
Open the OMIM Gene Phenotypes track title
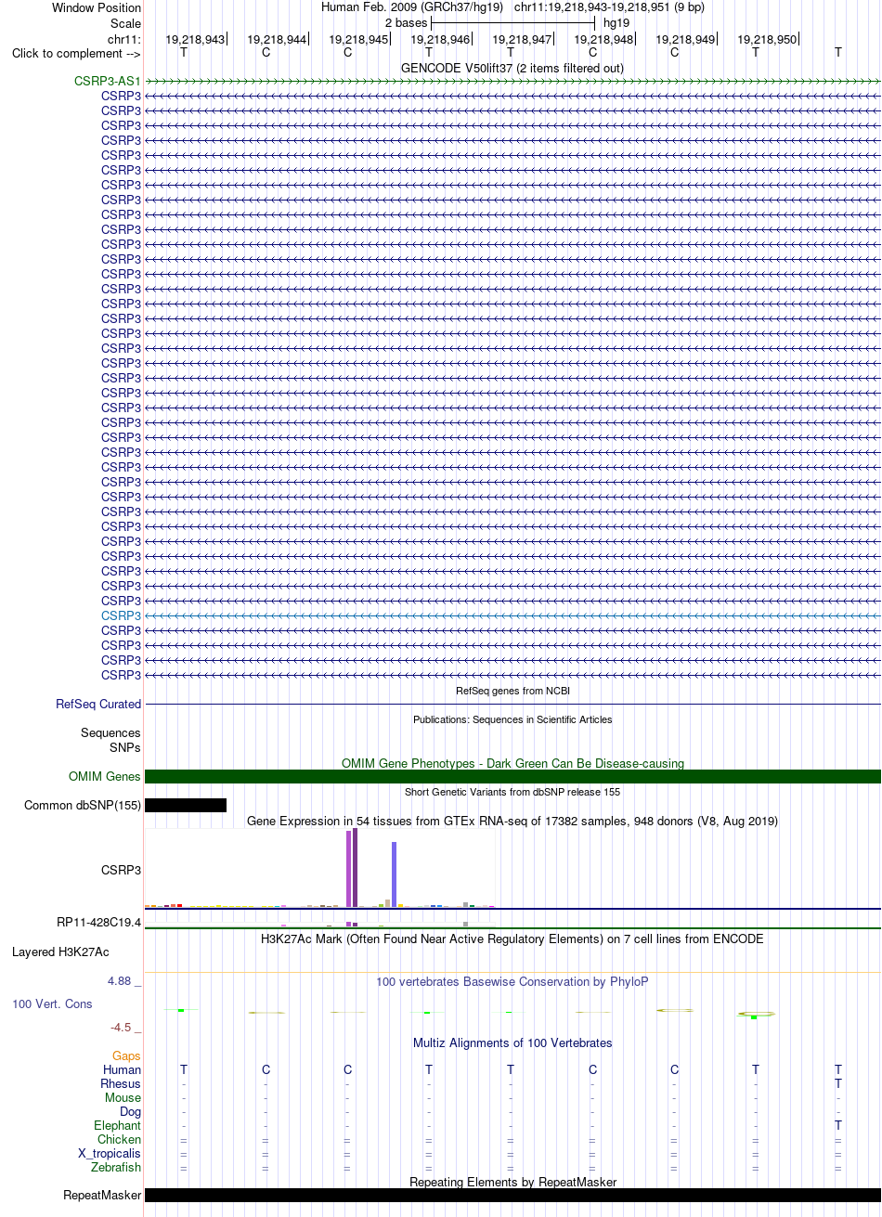click(x=512, y=763)
